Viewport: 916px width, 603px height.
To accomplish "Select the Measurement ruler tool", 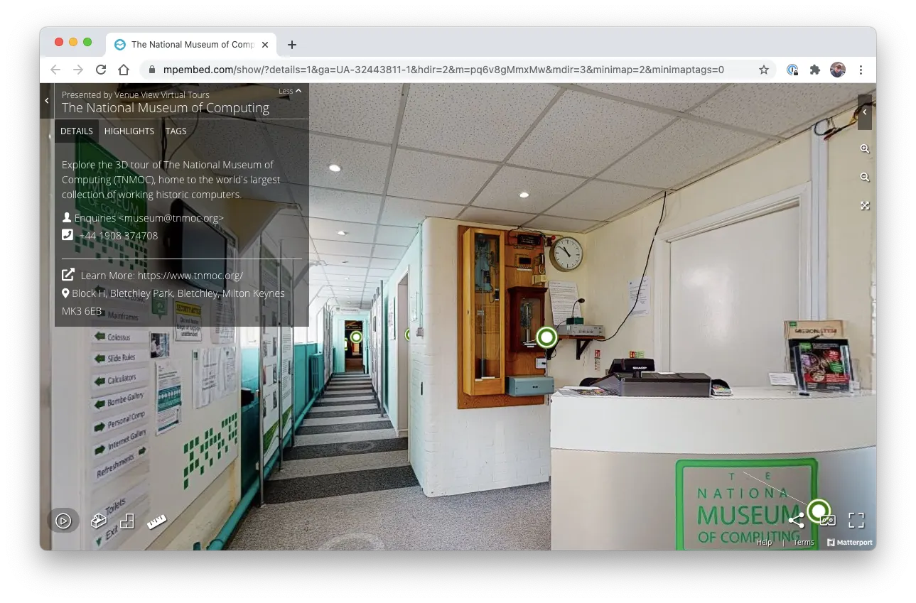I will [156, 520].
